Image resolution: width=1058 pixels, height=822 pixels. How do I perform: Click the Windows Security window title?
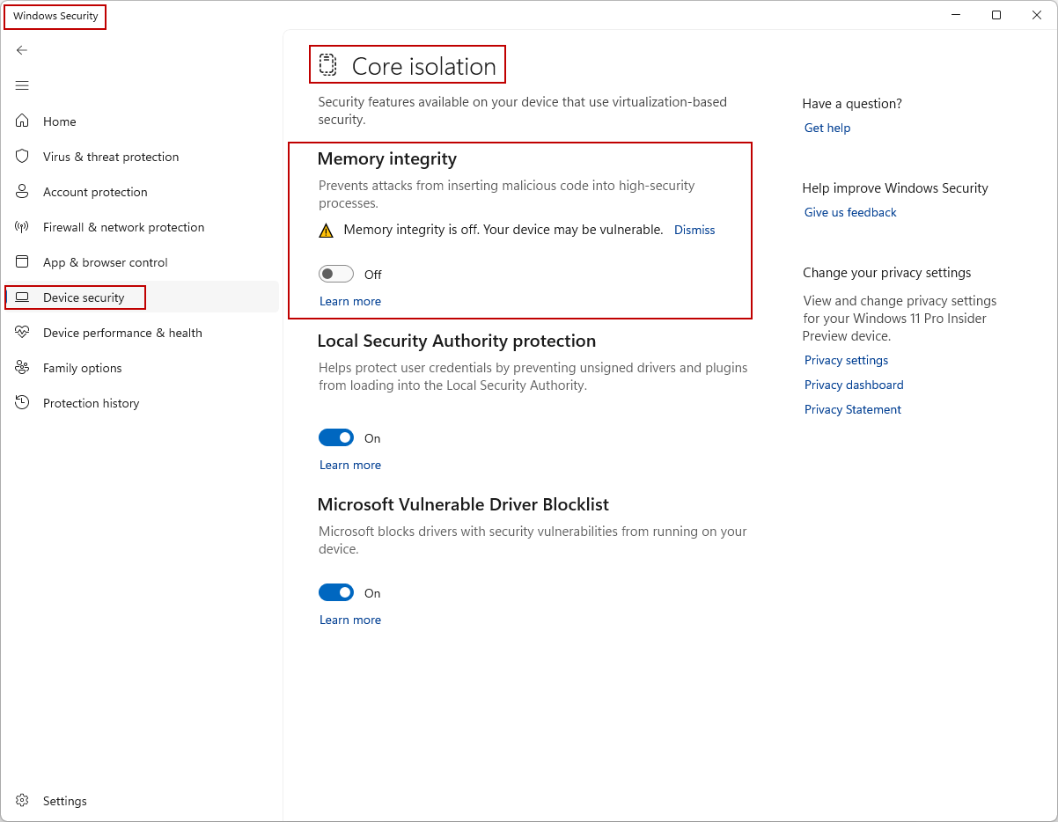coord(55,16)
